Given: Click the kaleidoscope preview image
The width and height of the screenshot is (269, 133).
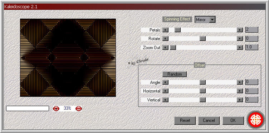Looking at the screenshot, I should (68, 58).
